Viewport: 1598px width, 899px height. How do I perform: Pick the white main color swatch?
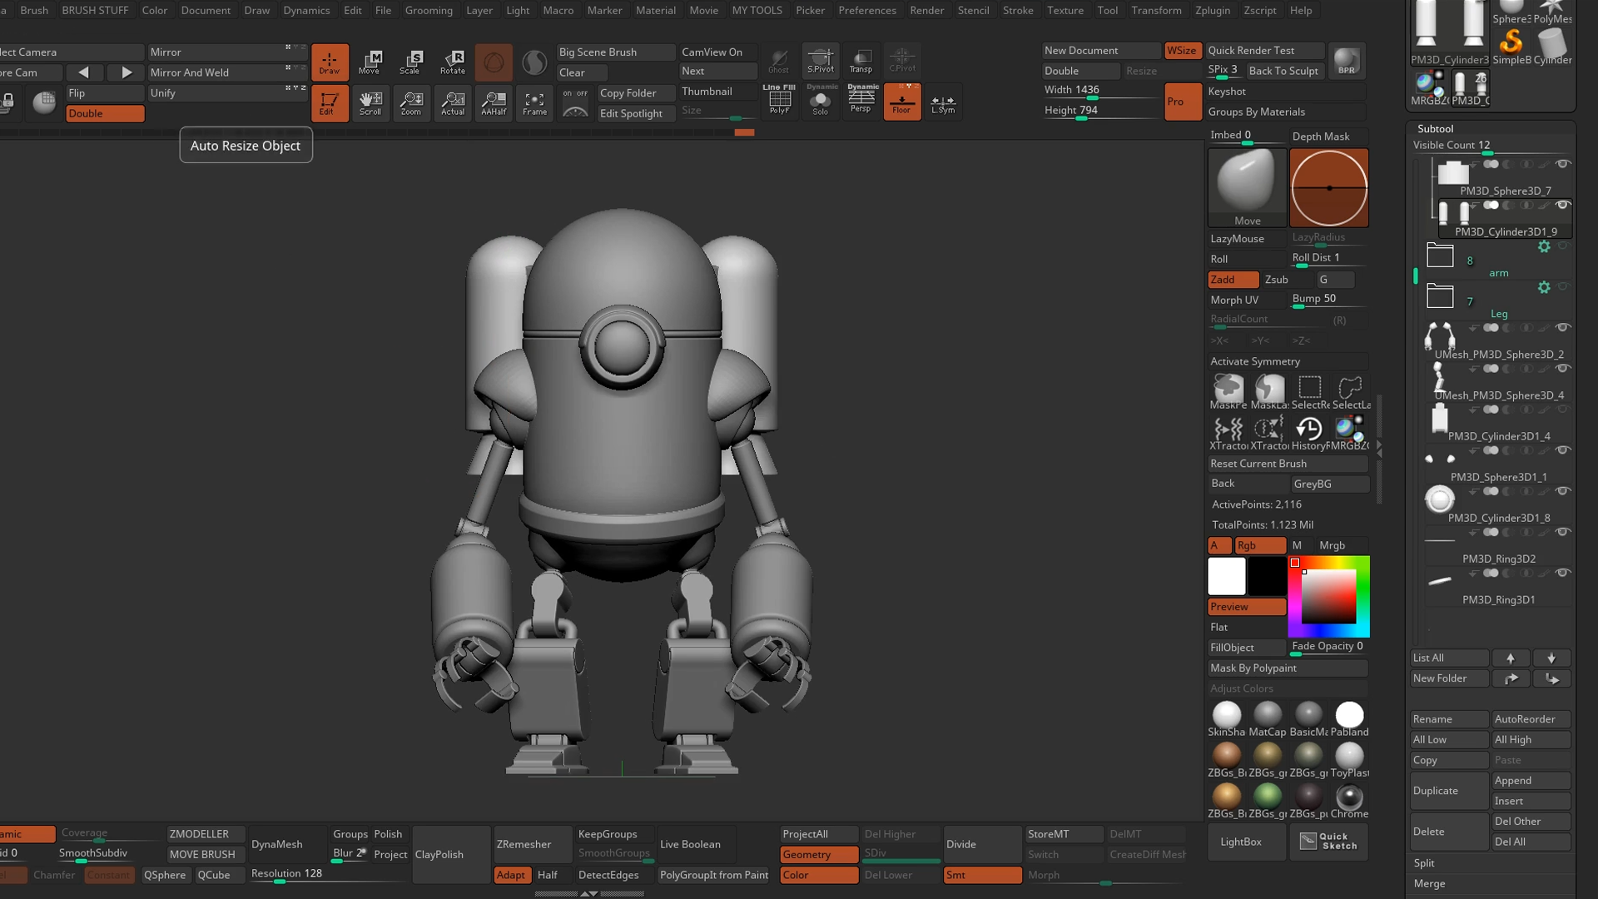pyautogui.click(x=1226, y=576)
